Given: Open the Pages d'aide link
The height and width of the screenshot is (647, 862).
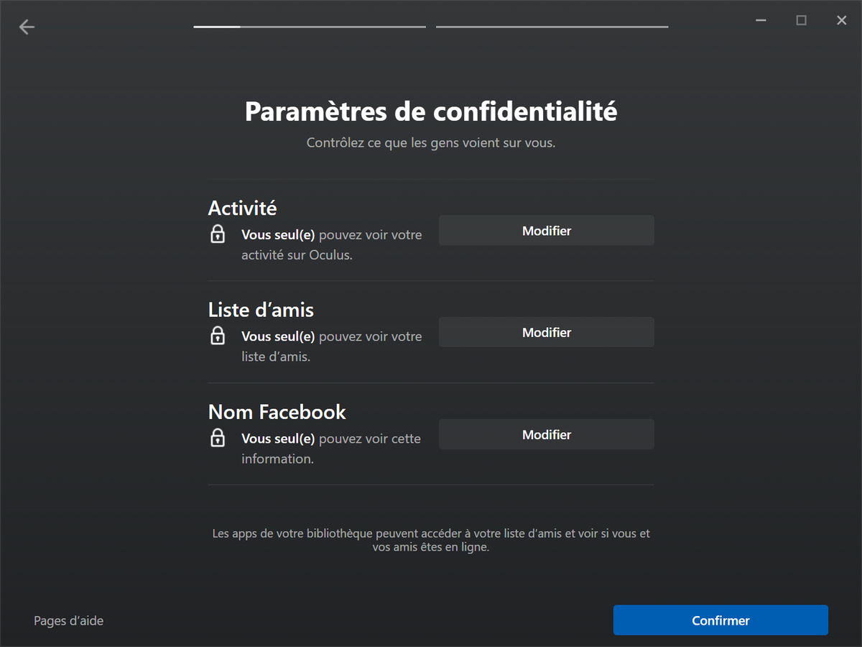Looking at the screenshot, I should tap(69, 620).
